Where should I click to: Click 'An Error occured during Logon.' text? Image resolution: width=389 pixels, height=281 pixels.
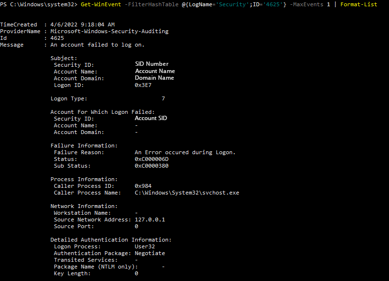(185, 152)
